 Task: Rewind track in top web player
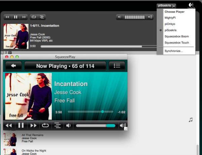click(x=7, y=17)
